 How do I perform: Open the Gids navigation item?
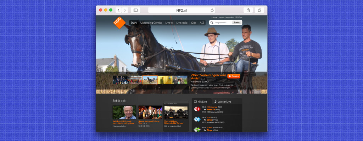tap(194, 23)
